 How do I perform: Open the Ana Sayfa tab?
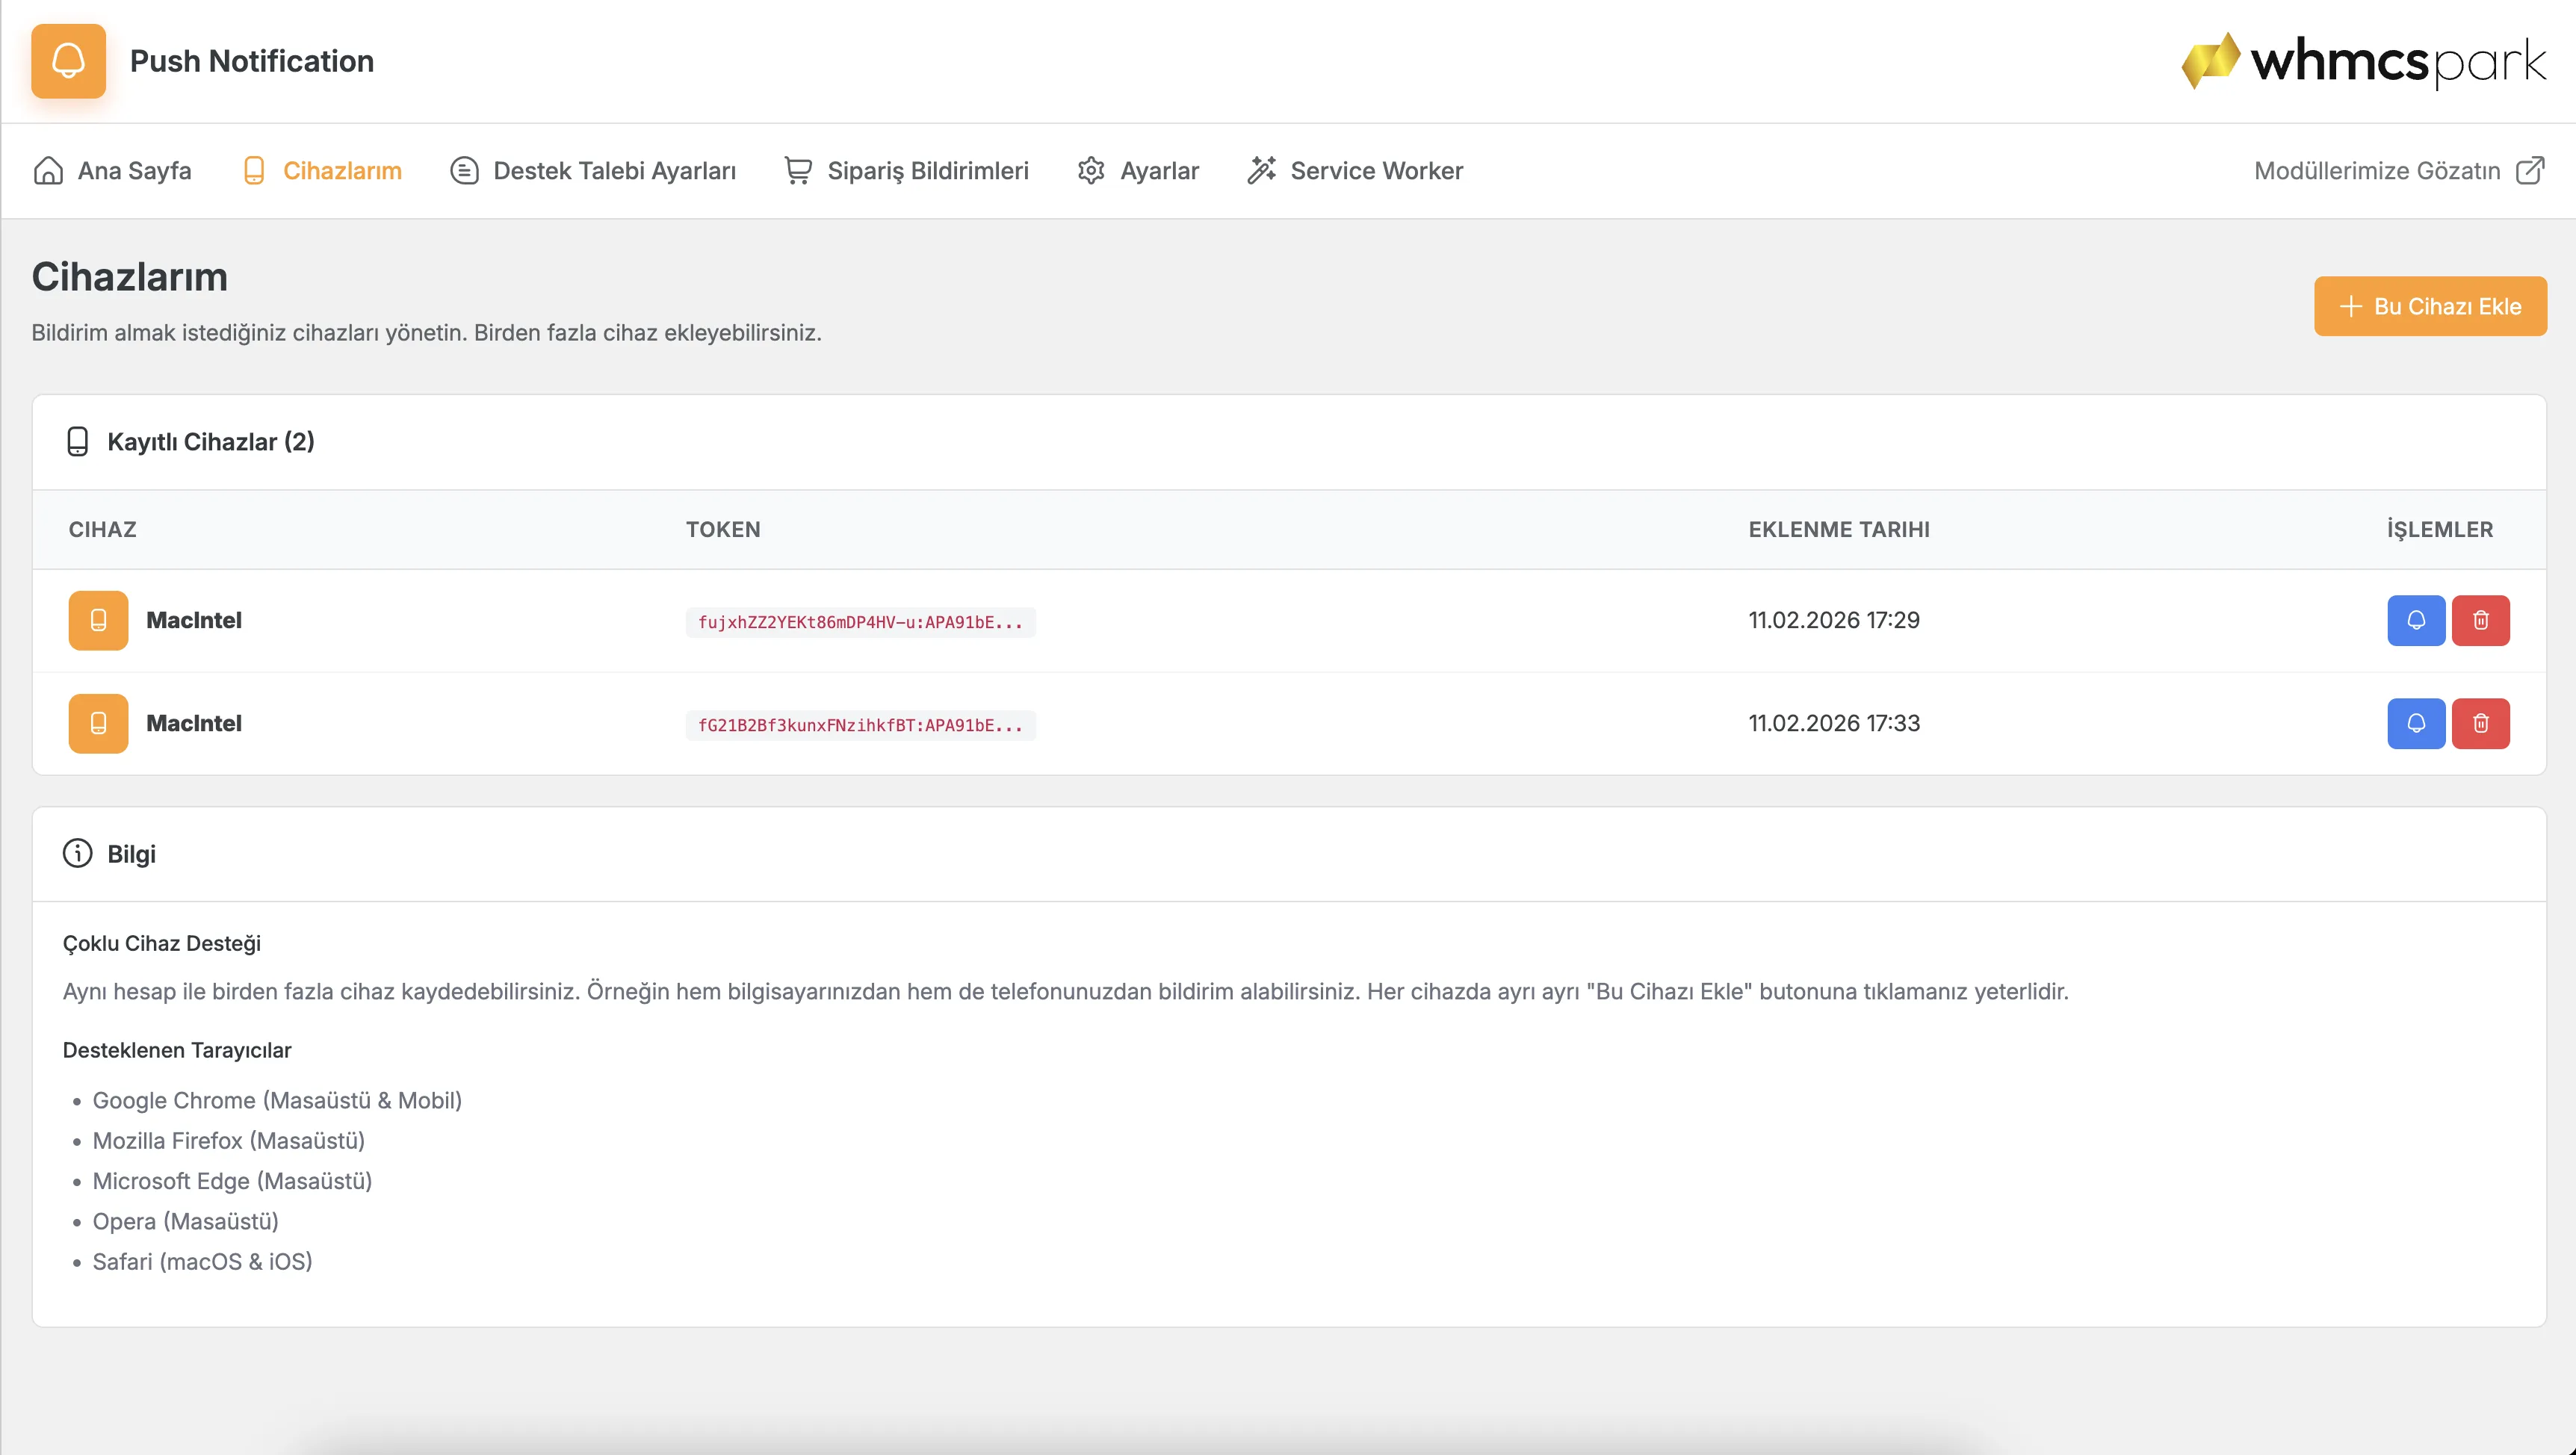(x=112, y=171)
